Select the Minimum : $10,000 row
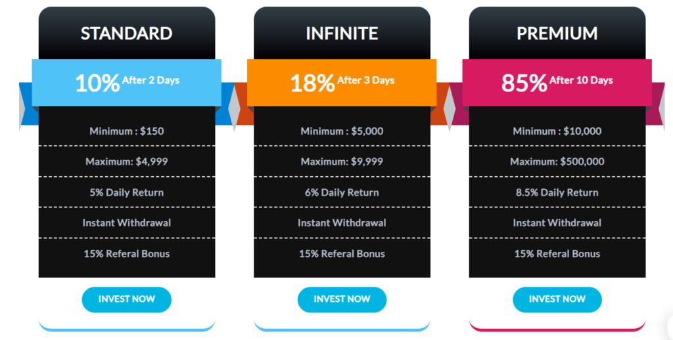The width and height of the screenshot is (673, 340). [557, 131]
